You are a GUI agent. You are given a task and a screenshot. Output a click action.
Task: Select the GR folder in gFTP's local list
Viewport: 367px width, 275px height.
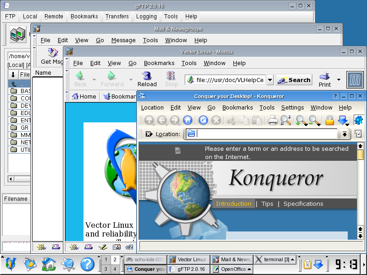point(19,128)
